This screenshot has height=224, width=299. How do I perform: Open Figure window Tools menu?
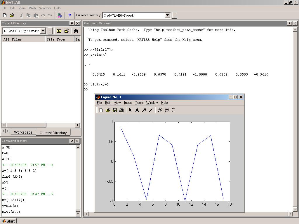(x=139, y=103)
